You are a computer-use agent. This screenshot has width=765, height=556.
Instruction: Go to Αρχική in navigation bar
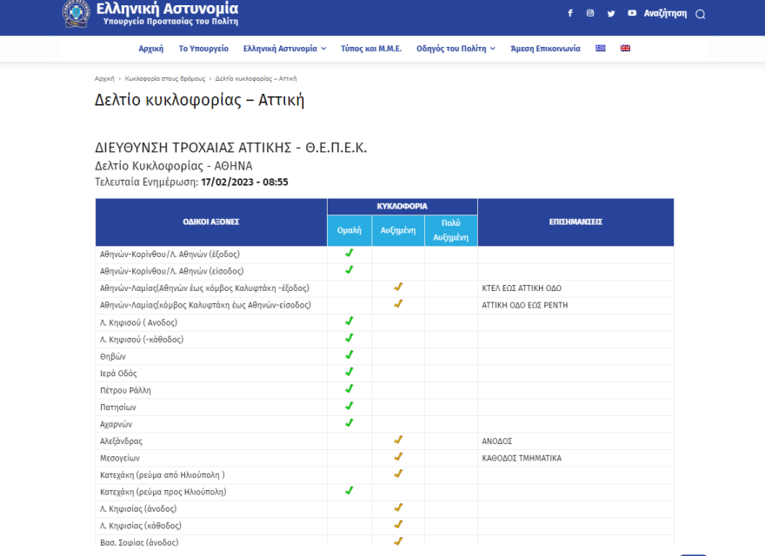coord(151,49)
